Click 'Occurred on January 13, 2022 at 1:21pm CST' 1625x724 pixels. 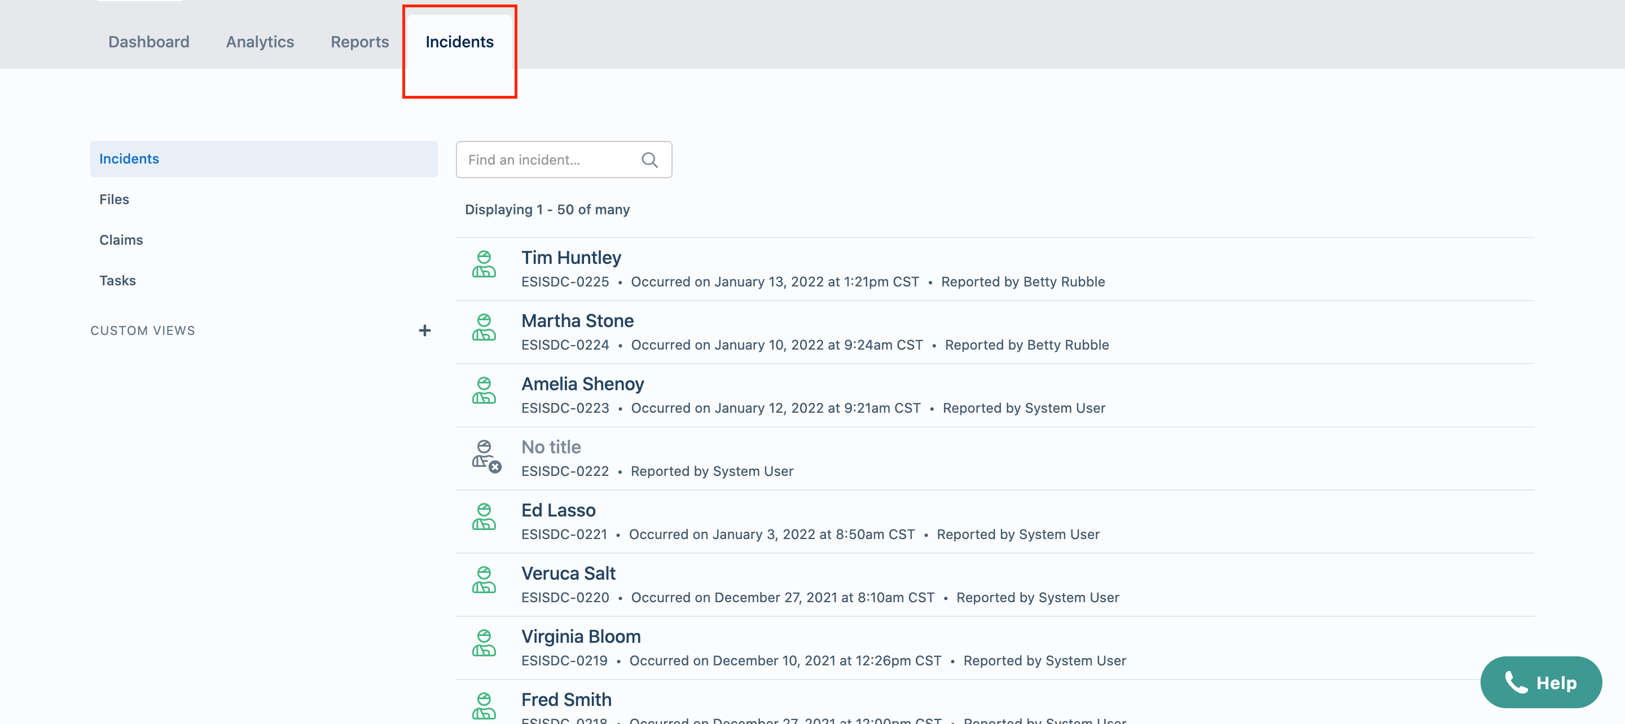(775, 282)
